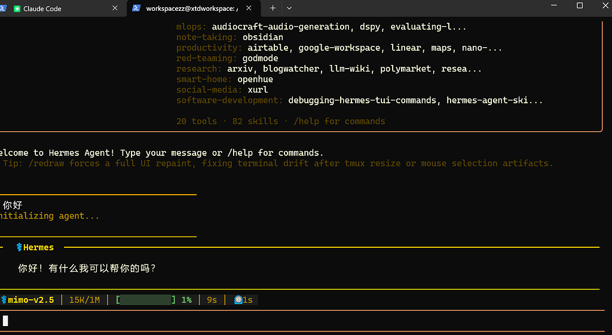Click the google-workspace skill name

(339, 48)
